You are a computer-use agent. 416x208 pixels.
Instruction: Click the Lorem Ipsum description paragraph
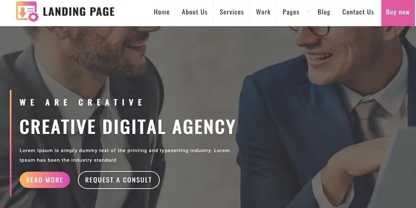pos(125,155)
